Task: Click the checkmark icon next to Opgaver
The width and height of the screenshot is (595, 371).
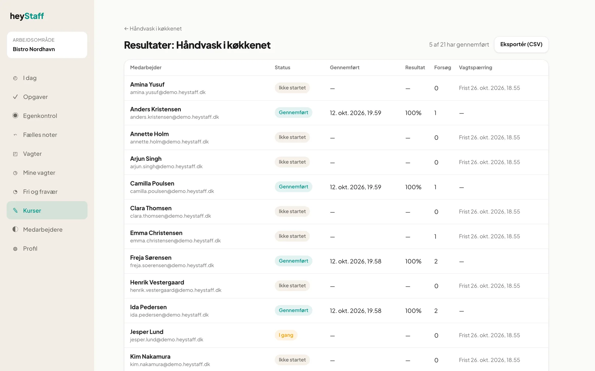Action: pyautogui.click(x=15, y=97)
